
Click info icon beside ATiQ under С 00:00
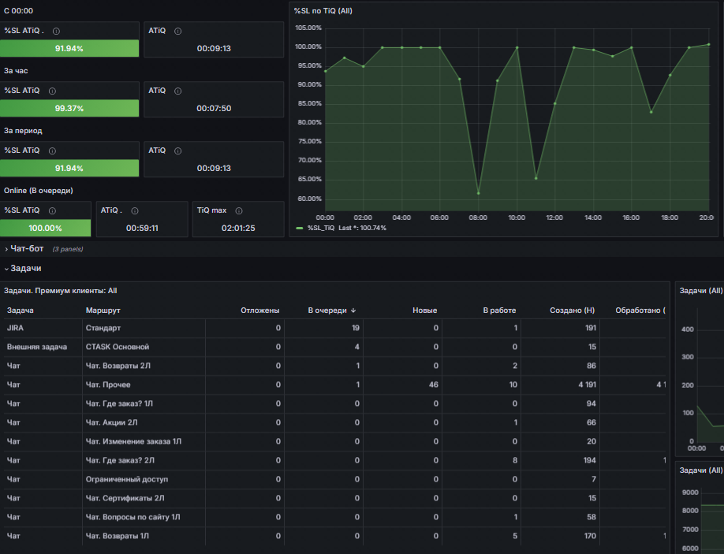click(177, 32)
